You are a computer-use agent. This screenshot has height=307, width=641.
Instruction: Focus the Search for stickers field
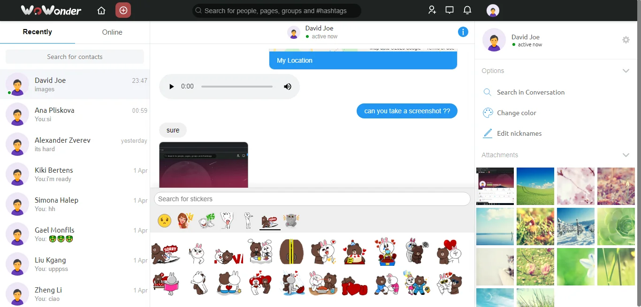pos(312,199)
